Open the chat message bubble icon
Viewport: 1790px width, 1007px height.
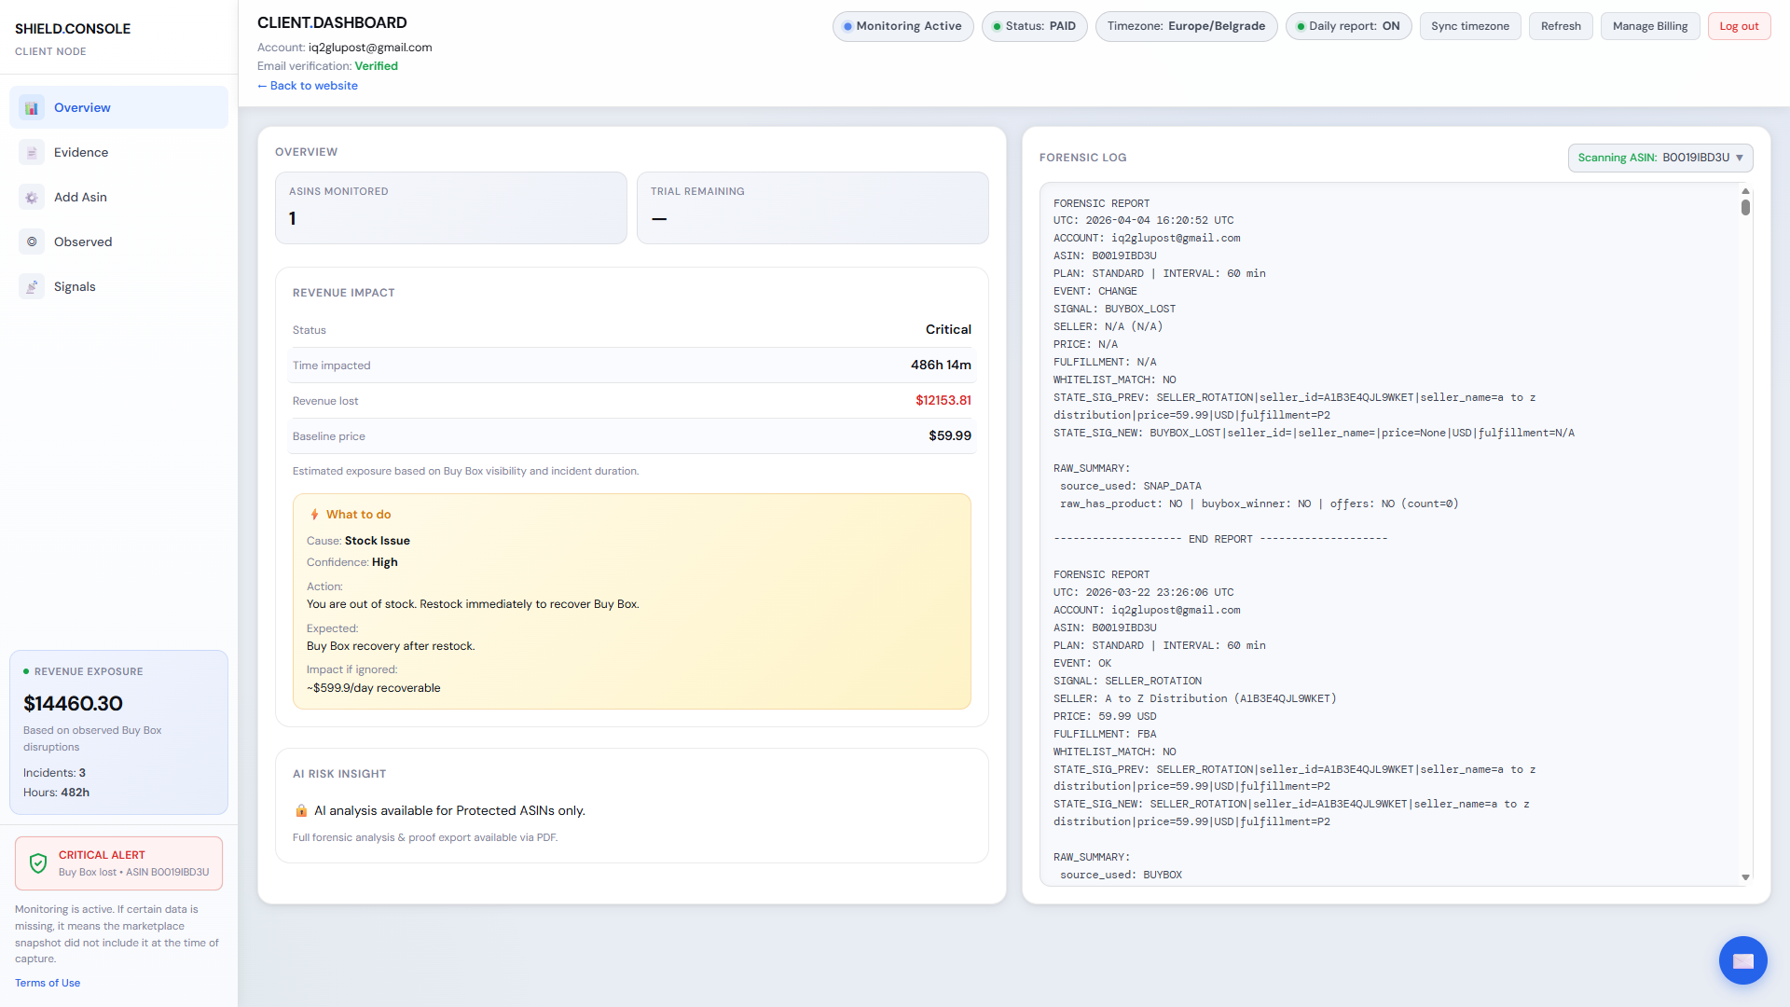tap(1742, 960)
